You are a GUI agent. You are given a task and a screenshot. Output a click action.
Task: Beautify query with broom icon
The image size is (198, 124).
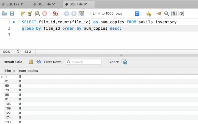(x=159, y=13)
